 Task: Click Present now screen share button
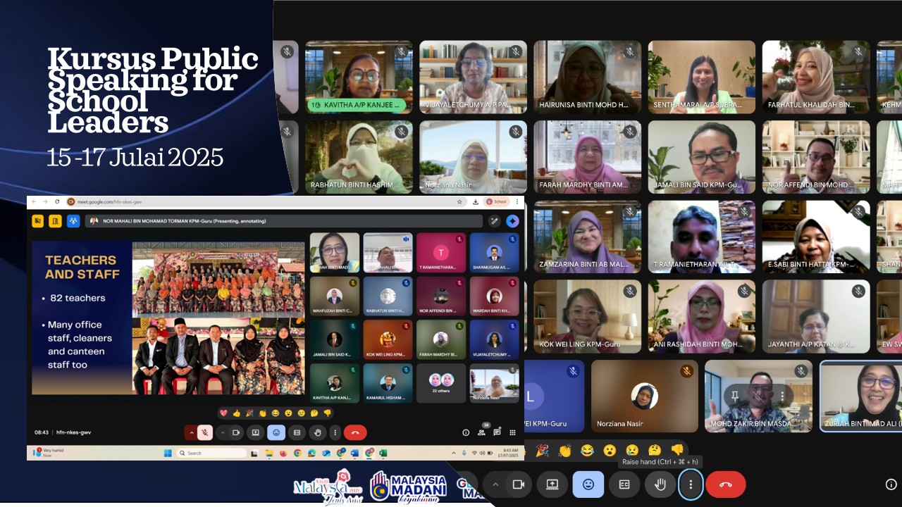(x=552, y=484)
